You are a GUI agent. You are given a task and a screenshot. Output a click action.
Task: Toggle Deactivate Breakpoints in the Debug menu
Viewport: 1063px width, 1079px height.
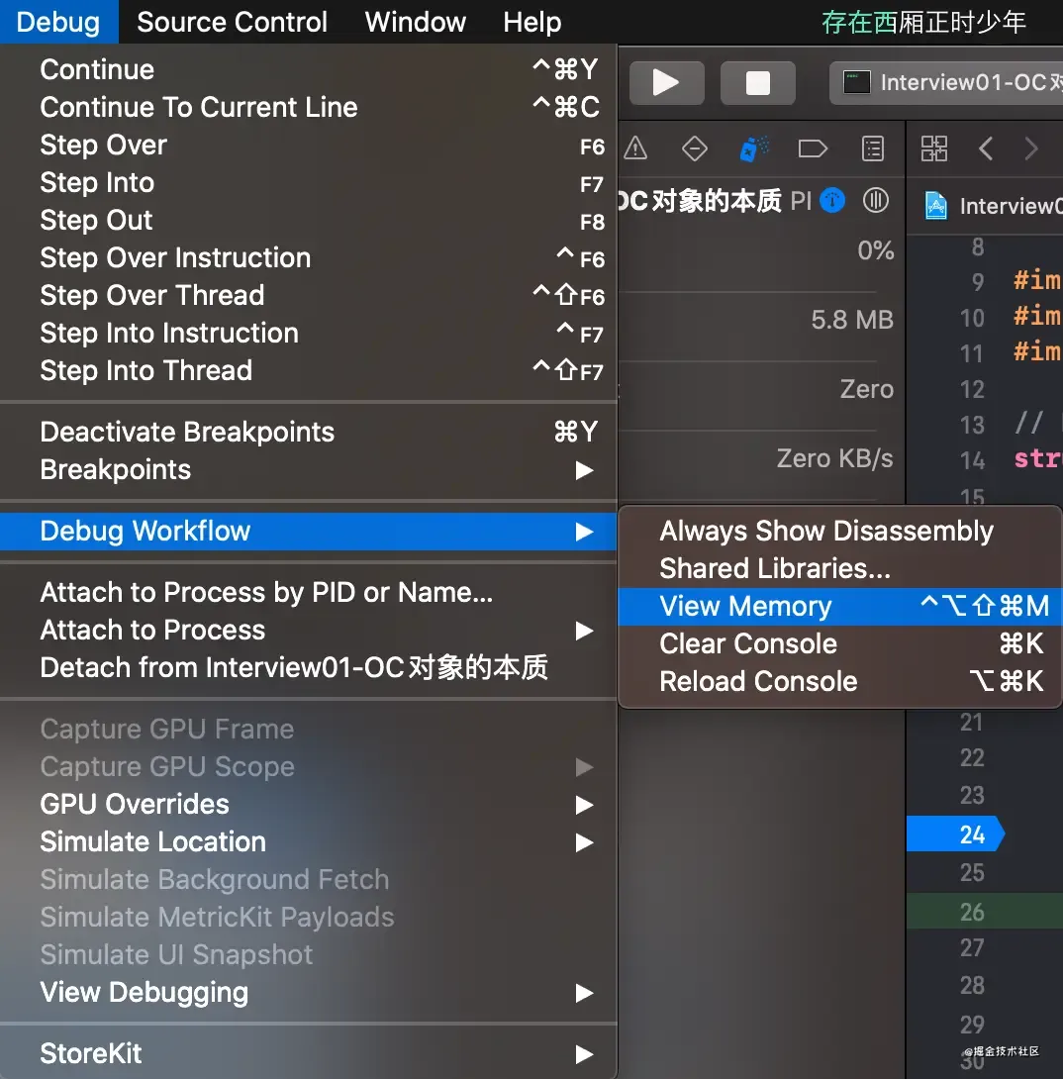(186, 432)
